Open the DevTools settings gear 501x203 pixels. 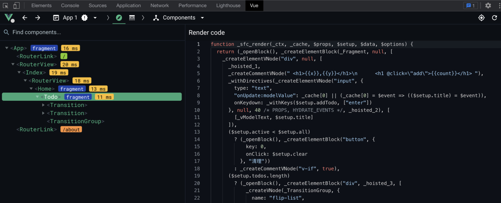coord(488,5)
